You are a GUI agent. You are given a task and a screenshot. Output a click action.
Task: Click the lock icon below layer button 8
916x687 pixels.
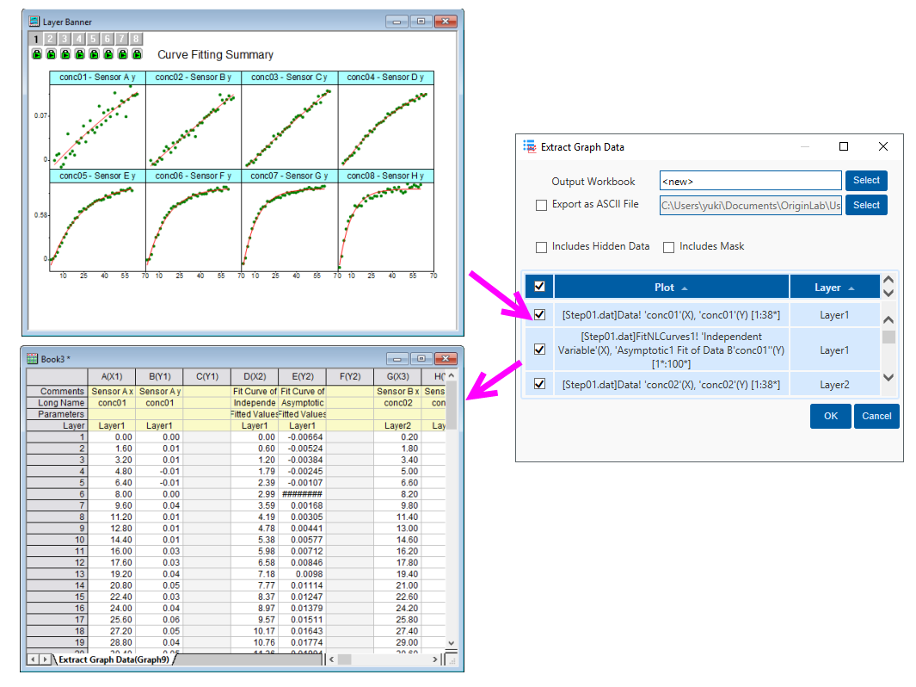tap(138, 53)
